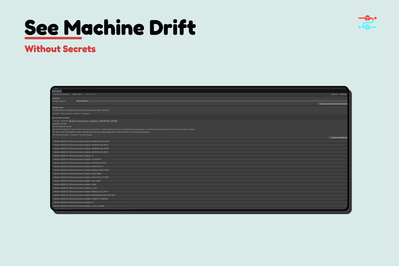Image resolution: width=399 pixels, height=266 pixels.
Task: Click the 'Notices 1' count
Action: (x=77, y=114)
